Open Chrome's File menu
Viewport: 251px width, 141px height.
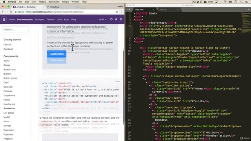pos(21,2)
